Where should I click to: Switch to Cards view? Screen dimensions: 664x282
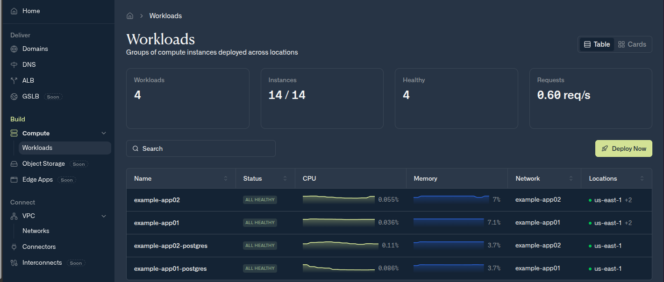pos(632,44)
